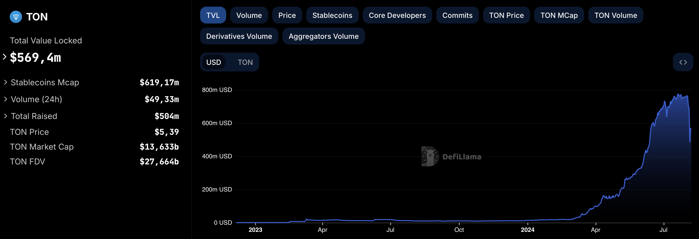Image resolution: width=699 pixels, height=239 pixels.
Task: Click the Oct label on time axis
Action: pos(459,230)
